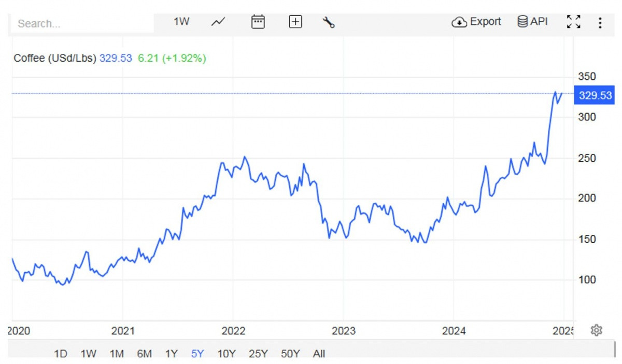This screenshot has height=364, width=622.
Task: Click the compare plus icon
Action: (x=295, y=22)
